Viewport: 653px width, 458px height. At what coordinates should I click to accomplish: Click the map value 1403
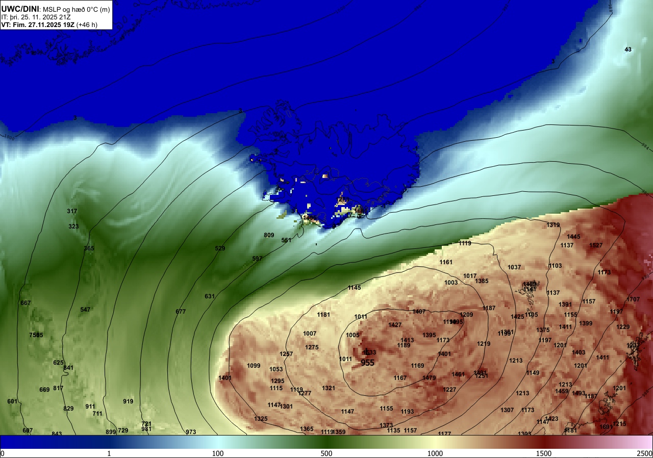click(x=579, y=352)
